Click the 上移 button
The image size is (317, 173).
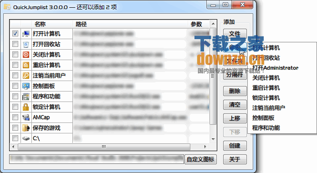(x=235, y=118)
